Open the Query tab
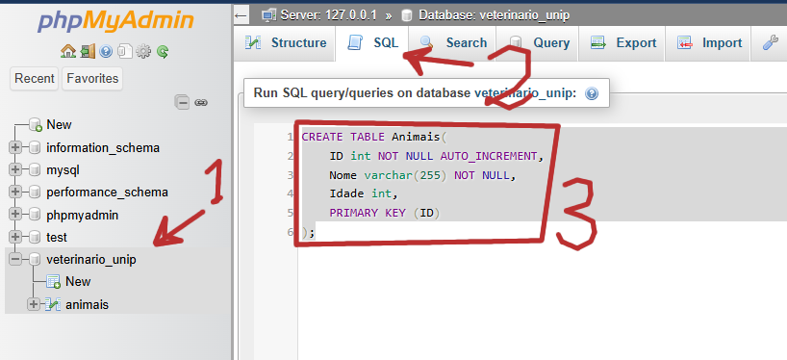Viewport: 787px width, 360px height. point(538,43)
